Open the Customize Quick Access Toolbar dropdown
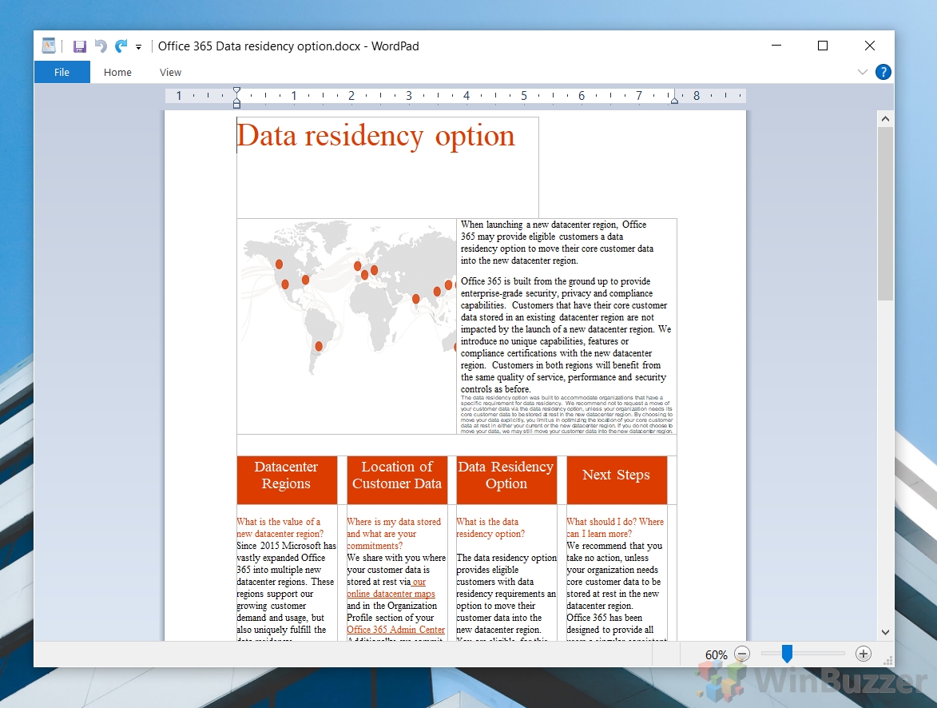This screenshot has height=708, width=937. pyautogui.click(x=138, y=47)
